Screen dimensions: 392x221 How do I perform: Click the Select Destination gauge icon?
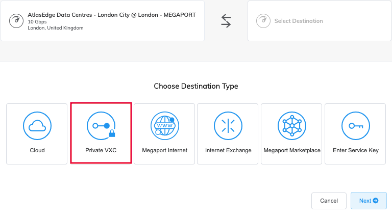(263, 21)
